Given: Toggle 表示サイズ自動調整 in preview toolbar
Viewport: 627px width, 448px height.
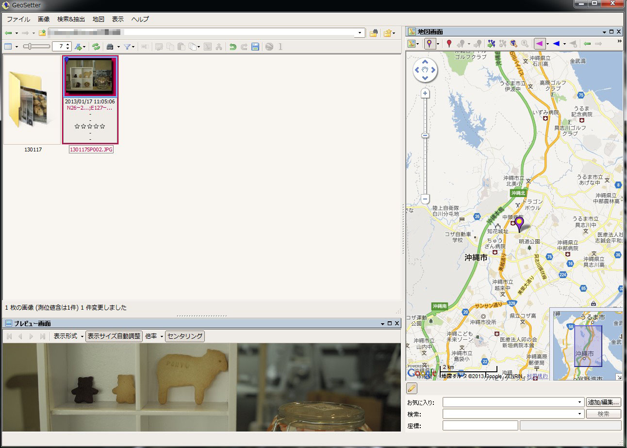Looking at the screenshot, I should (x=114, y=336).
